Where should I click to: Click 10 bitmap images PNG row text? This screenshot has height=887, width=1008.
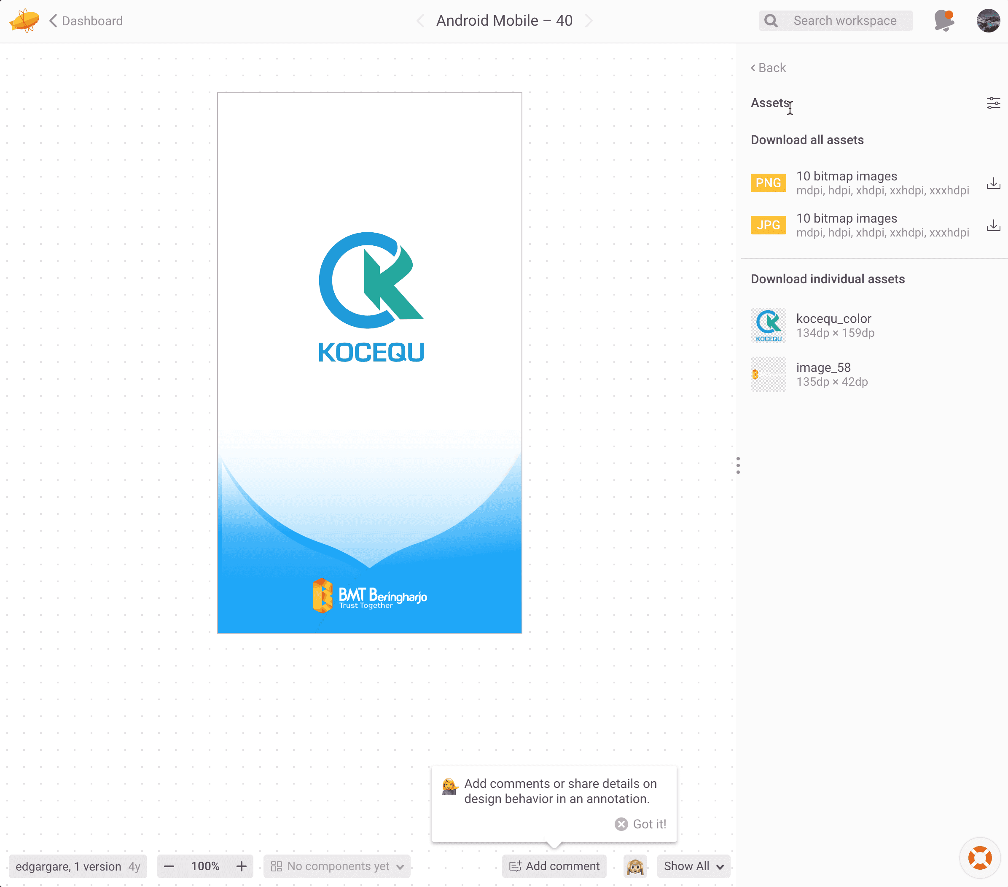[x=846, y=176]
